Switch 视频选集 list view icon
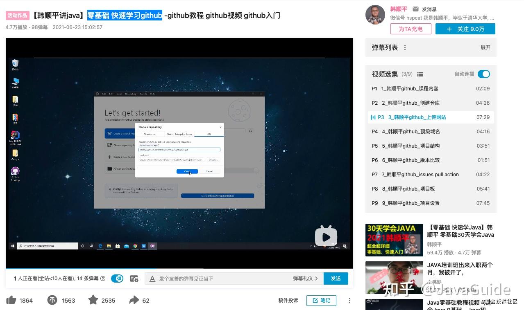This screenshot has width=524, height=310. coord(420,74)
